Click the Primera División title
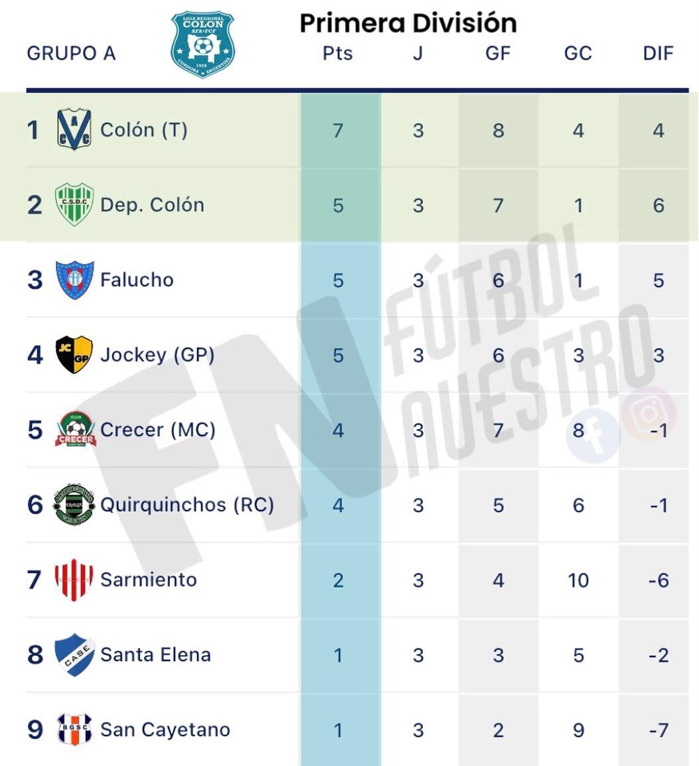The width and height of the screenshot is (699, 766). point(408,23)
